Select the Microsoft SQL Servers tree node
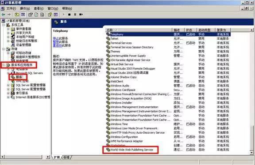255x165 pixels. 29,73
